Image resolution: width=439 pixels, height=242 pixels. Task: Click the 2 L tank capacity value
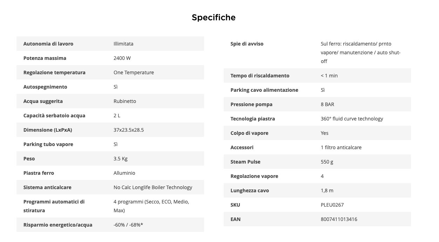coord(117,116)
